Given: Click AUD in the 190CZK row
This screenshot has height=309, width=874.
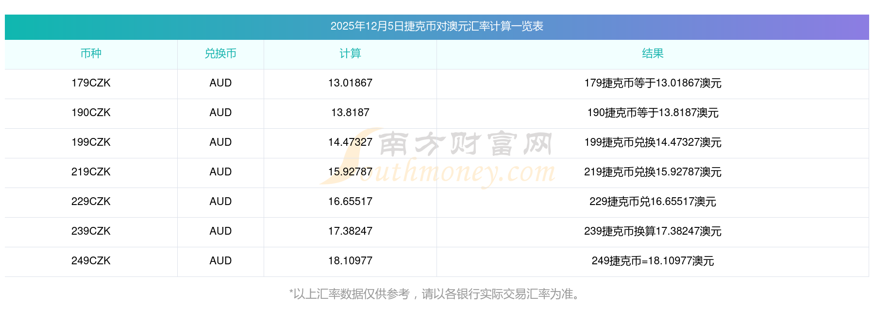Looking at the screenshot, I should coord(220,113).
